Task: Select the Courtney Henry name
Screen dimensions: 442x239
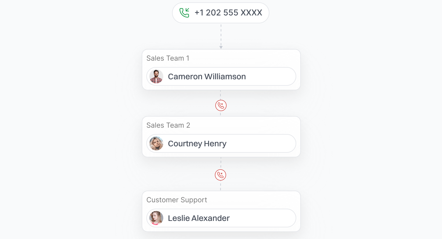Action: pos(197,144)
